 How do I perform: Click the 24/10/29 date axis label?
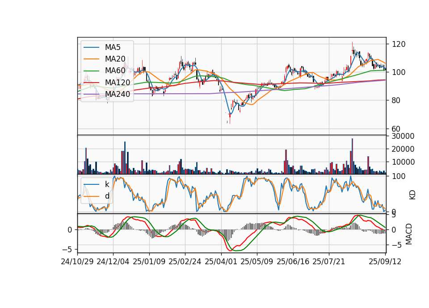[x=77, y=262]
